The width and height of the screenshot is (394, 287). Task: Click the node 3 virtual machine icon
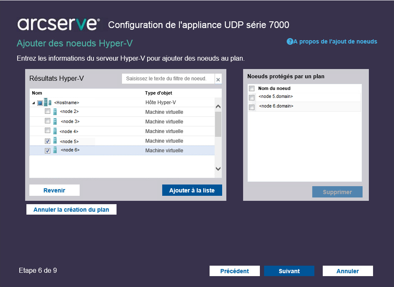click(55, 121)
